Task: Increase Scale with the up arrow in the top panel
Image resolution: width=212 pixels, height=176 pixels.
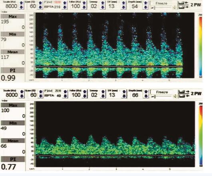Action: point(22,3)
